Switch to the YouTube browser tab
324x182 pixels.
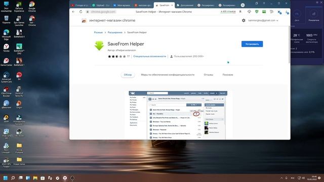[80, 5]
